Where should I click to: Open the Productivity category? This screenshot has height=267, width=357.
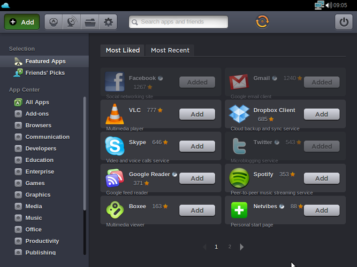42,241
